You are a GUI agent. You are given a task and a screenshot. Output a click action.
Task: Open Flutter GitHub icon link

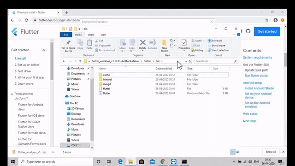pyautogui.click(x=248, y=31)
